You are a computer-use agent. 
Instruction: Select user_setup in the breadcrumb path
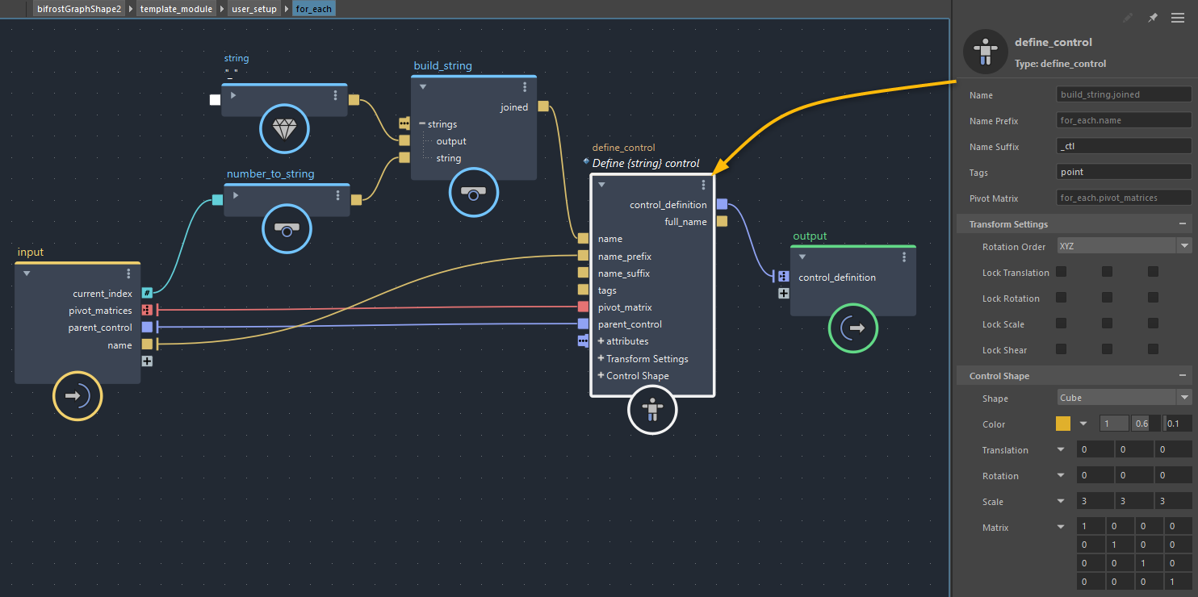coord(253,9)
